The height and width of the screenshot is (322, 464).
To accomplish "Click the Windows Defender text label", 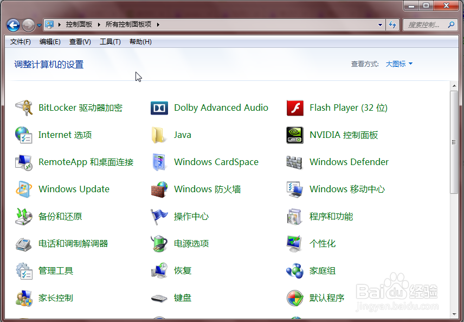I will coord(349,162).
